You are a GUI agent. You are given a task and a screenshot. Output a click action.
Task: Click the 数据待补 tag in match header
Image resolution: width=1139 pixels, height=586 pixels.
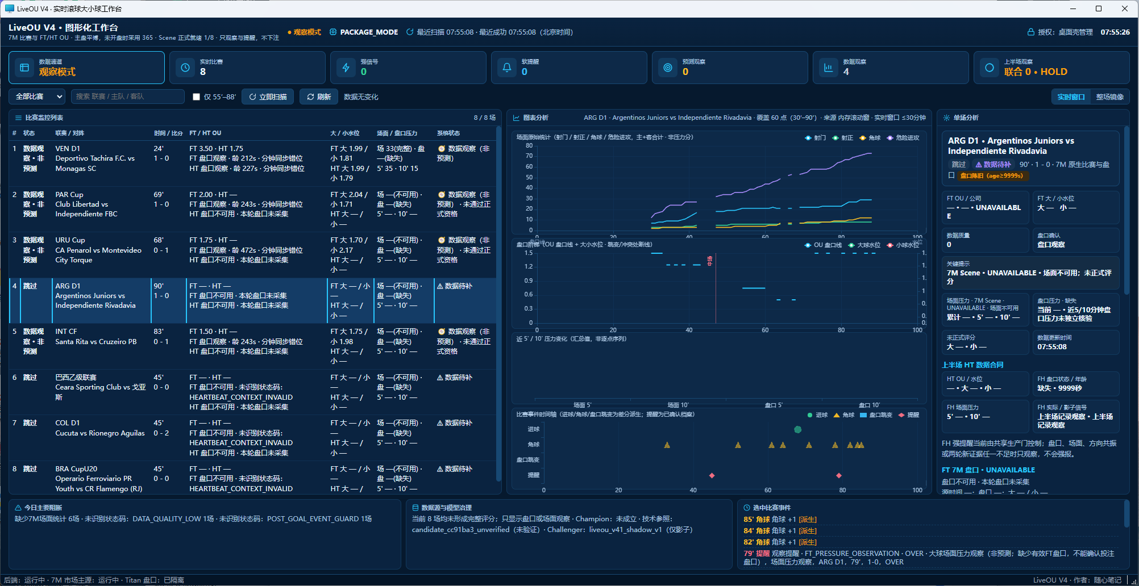pos(993,165)
